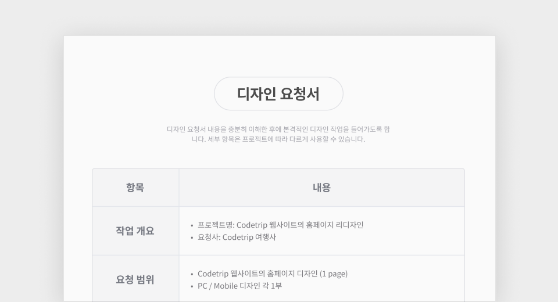Click the 작업 개요 row label
Screen dimensions: 558x302
[135, 231]
